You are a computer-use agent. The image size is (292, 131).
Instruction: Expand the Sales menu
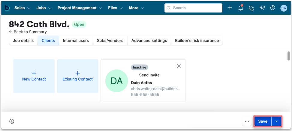22,8
